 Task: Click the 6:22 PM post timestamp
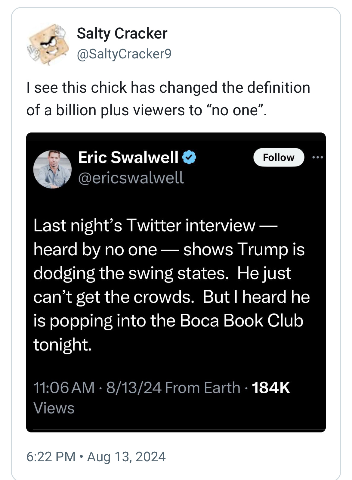tap(51, 457)
